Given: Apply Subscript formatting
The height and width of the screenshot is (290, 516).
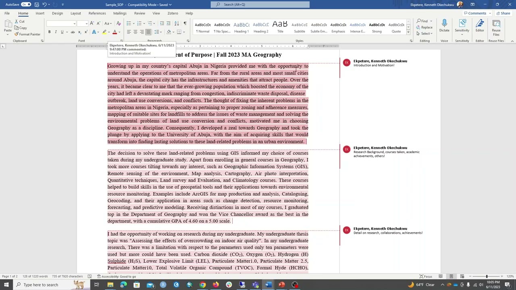Looking at the screenshot, I should tap(79, 32).
